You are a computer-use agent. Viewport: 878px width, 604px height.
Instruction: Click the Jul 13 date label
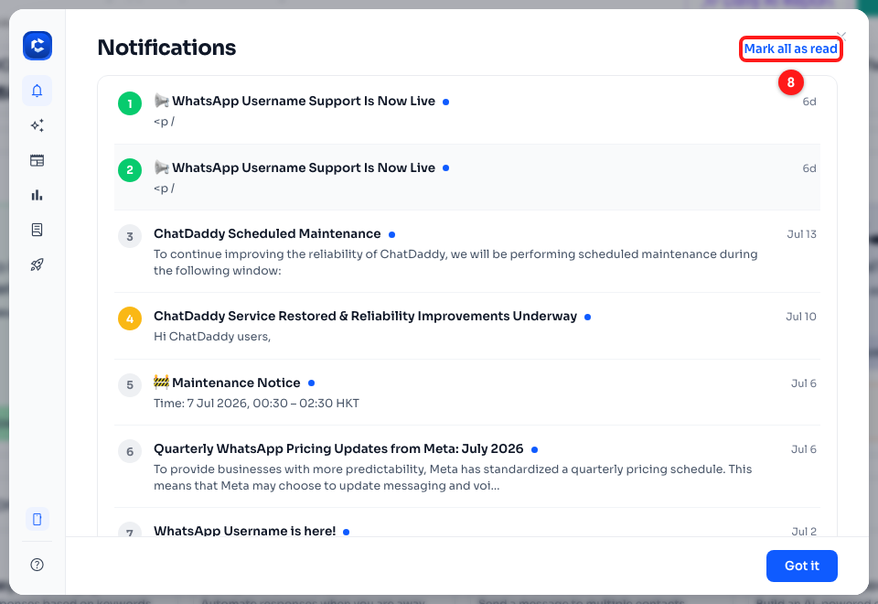tap(801, 234)
